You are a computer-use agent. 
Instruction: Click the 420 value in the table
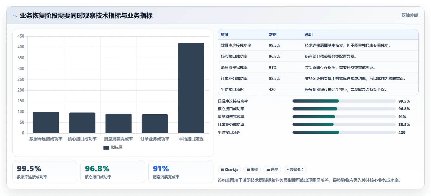point(272,90)
